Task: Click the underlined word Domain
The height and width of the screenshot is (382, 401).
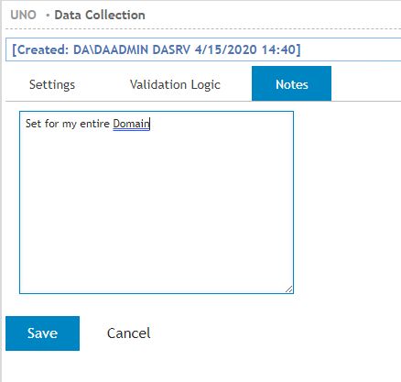Action: 131,124
